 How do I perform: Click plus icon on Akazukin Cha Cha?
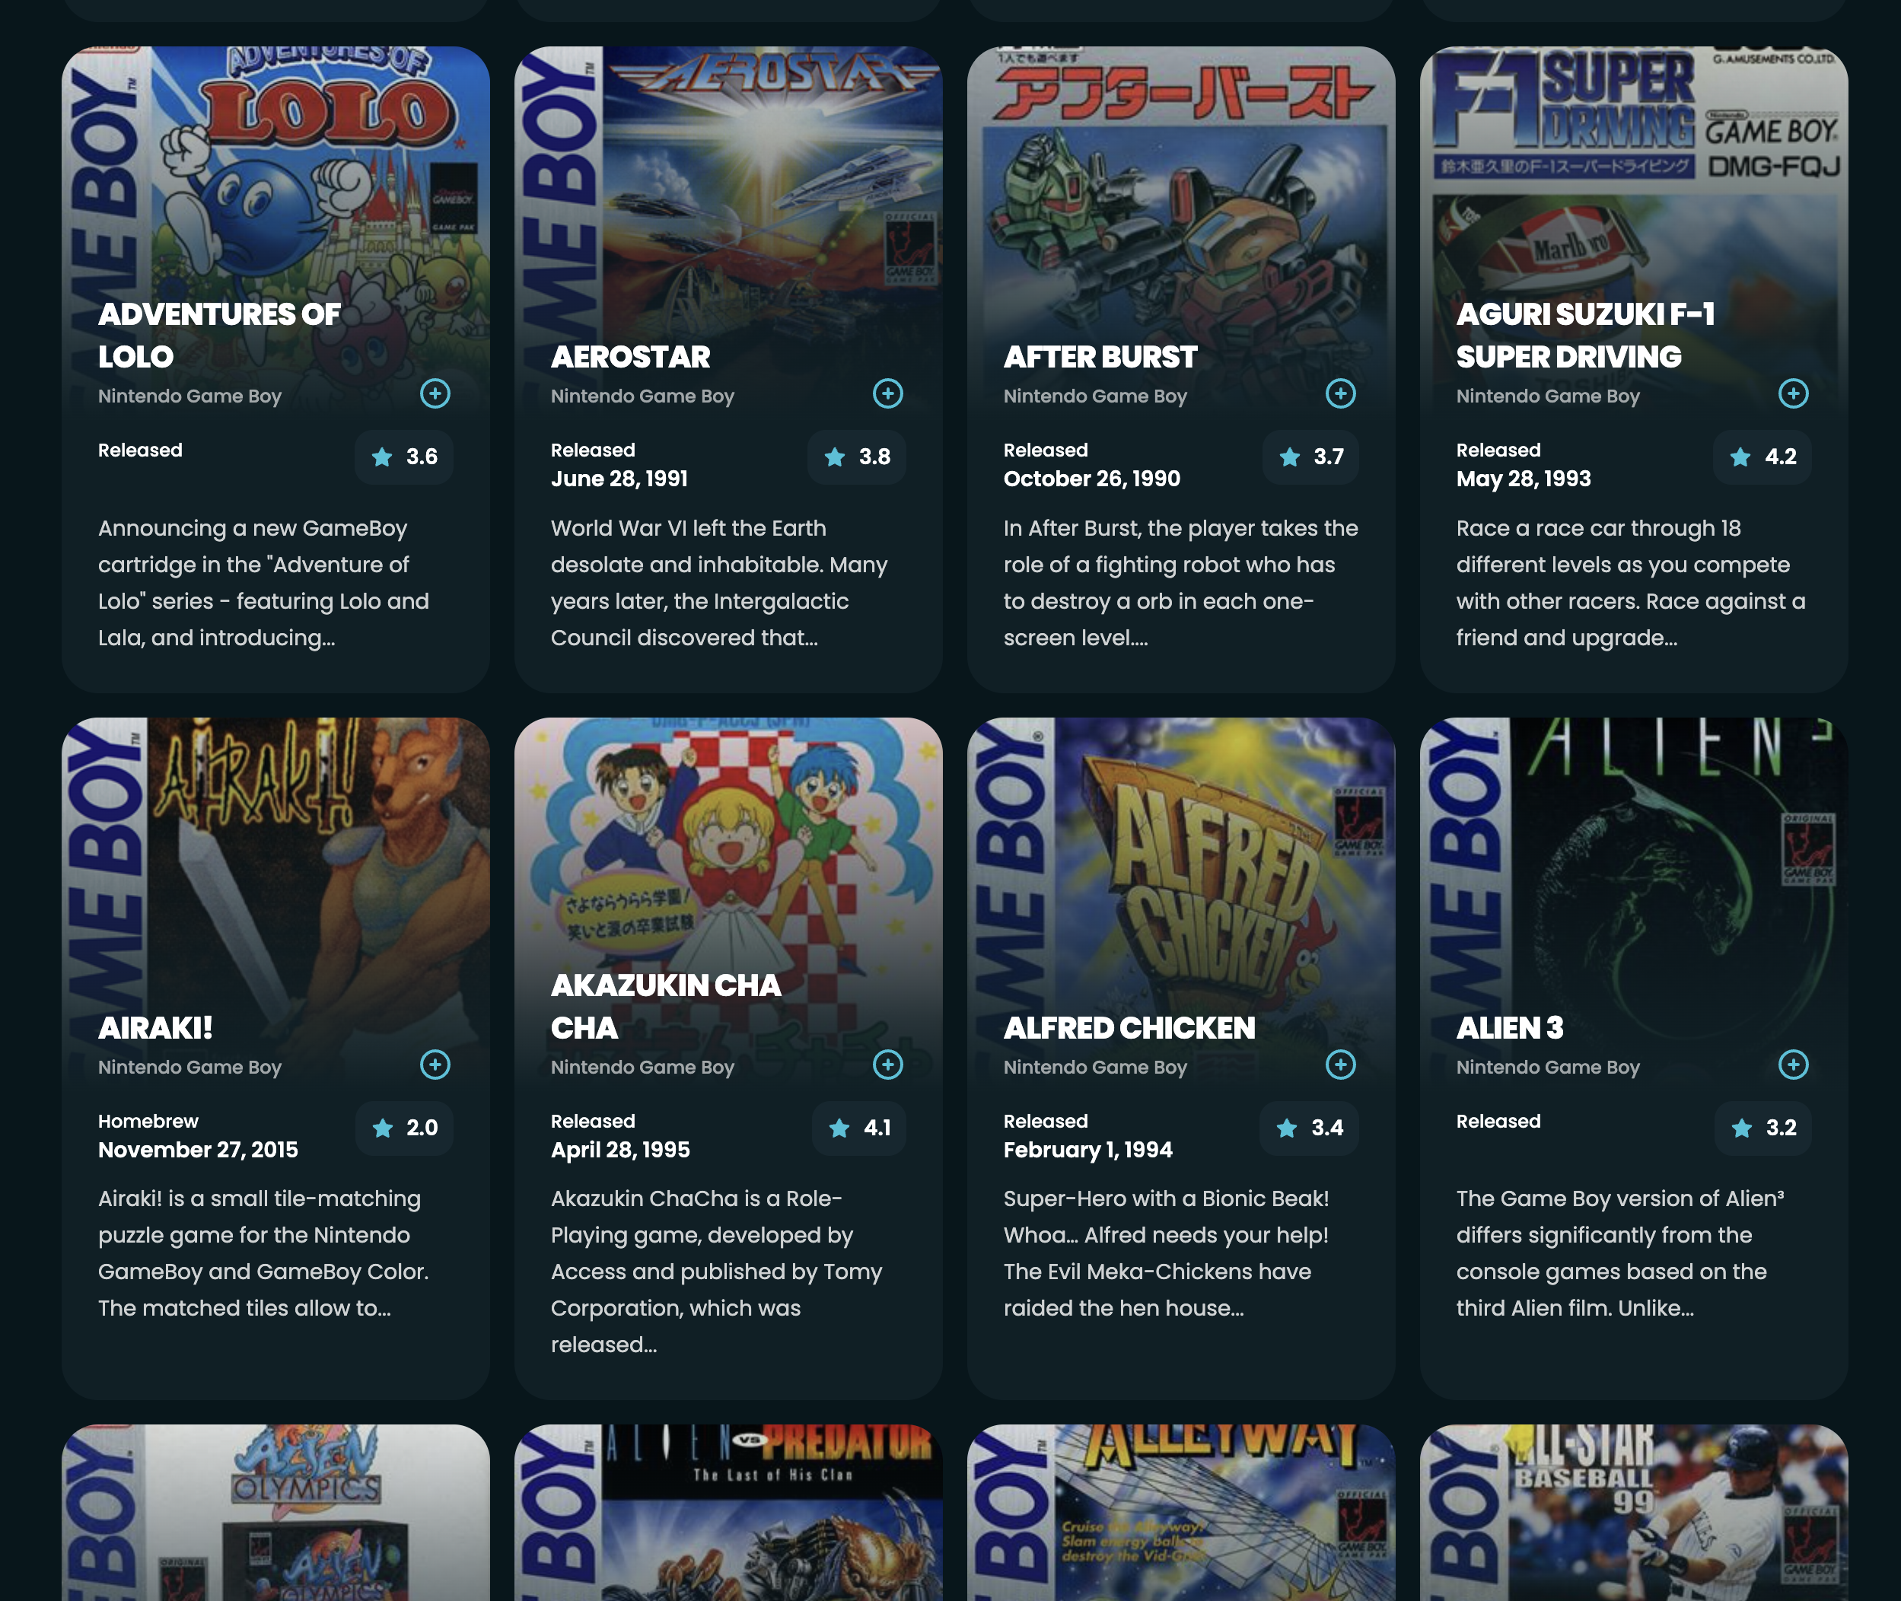(x=888, y=1065)
